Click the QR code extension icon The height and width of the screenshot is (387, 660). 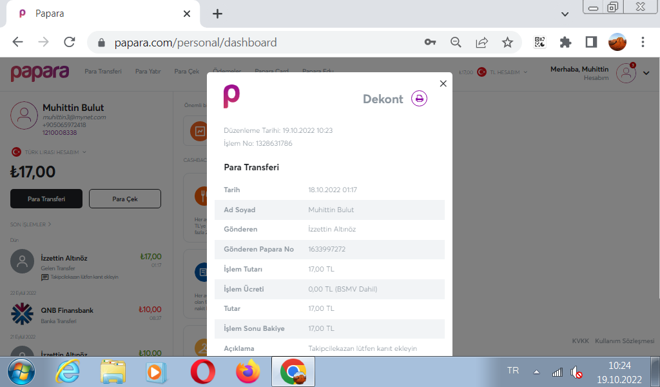tap(540, 43)
